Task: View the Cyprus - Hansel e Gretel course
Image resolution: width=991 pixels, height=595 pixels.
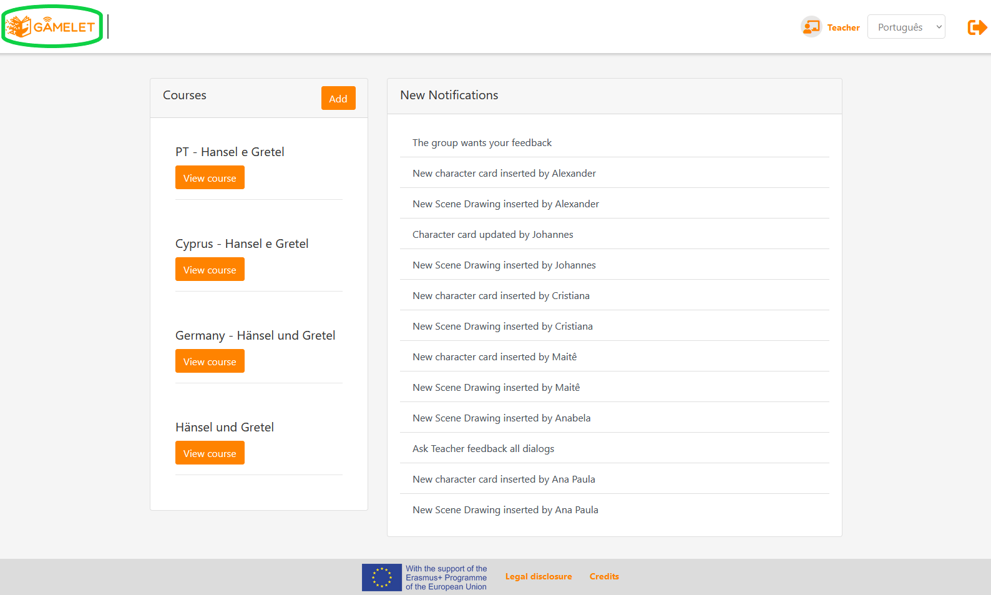Action: 210,269
